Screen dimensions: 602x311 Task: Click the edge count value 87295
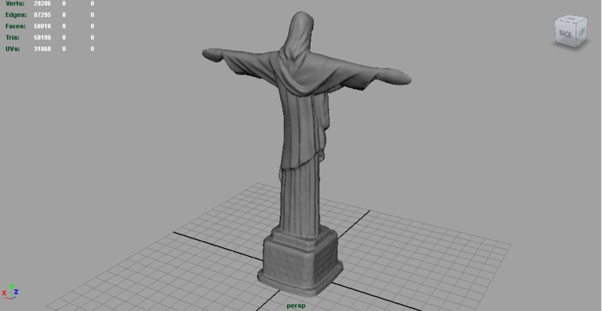(x=42, y=15)
